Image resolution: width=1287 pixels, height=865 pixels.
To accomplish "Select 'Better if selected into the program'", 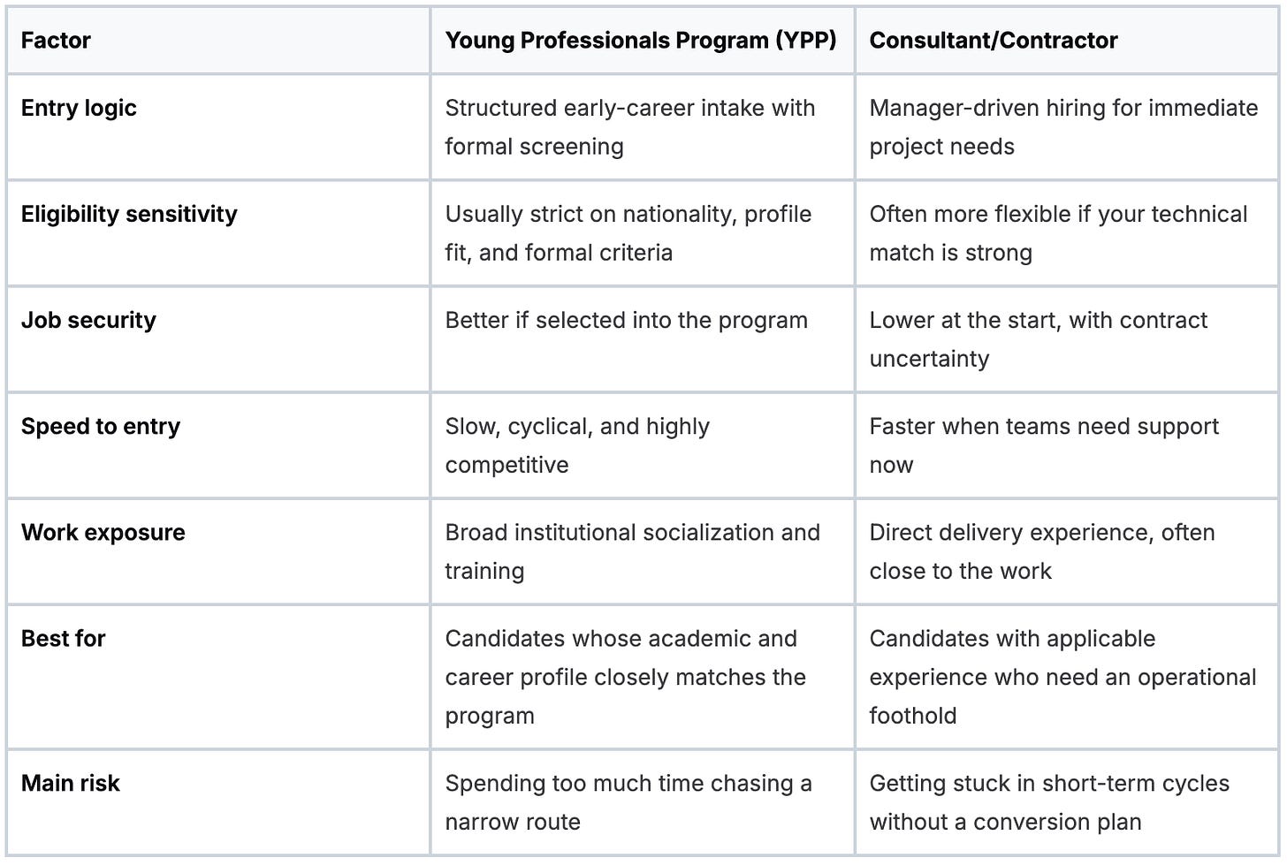I will (626, 320).
